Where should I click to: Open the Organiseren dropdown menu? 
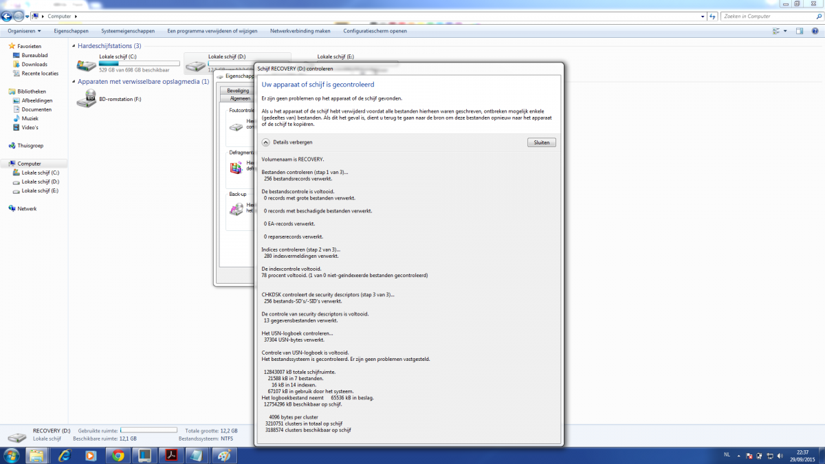(x=24, y=31)
